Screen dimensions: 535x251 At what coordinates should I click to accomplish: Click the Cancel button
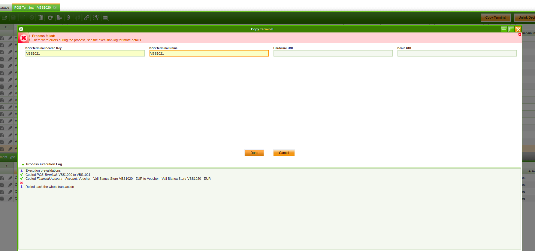point(284,153)
